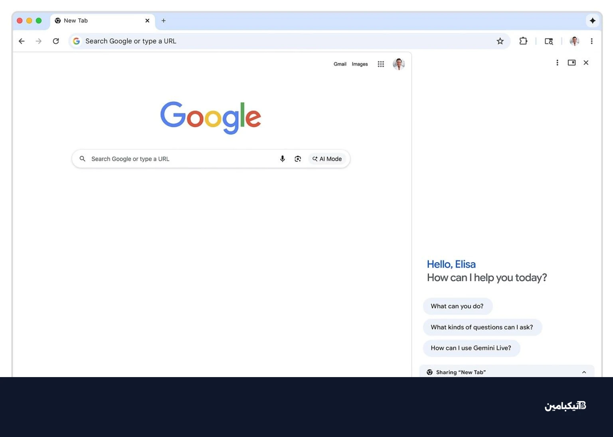The image size is (613, 437).
Task: Open Google Lens image search icon
Action: pos(298,159)
